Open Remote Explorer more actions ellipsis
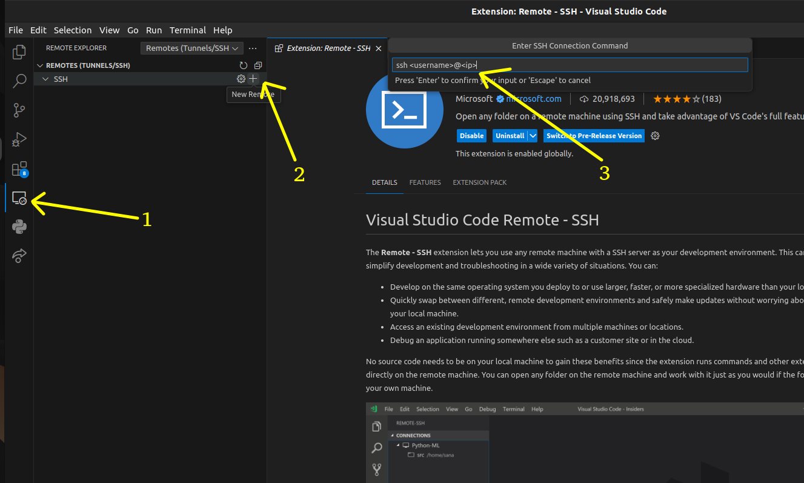Viewport: 804px width, 483px height. pyautogui.click(x=253, y=48)
